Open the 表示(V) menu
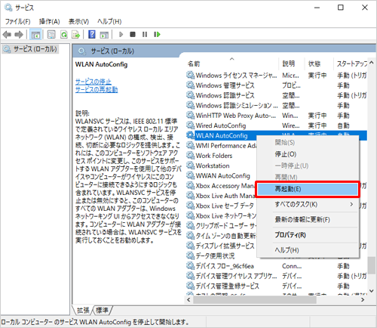Viewport: 377px width, 328px height. (x=78, y=21)
